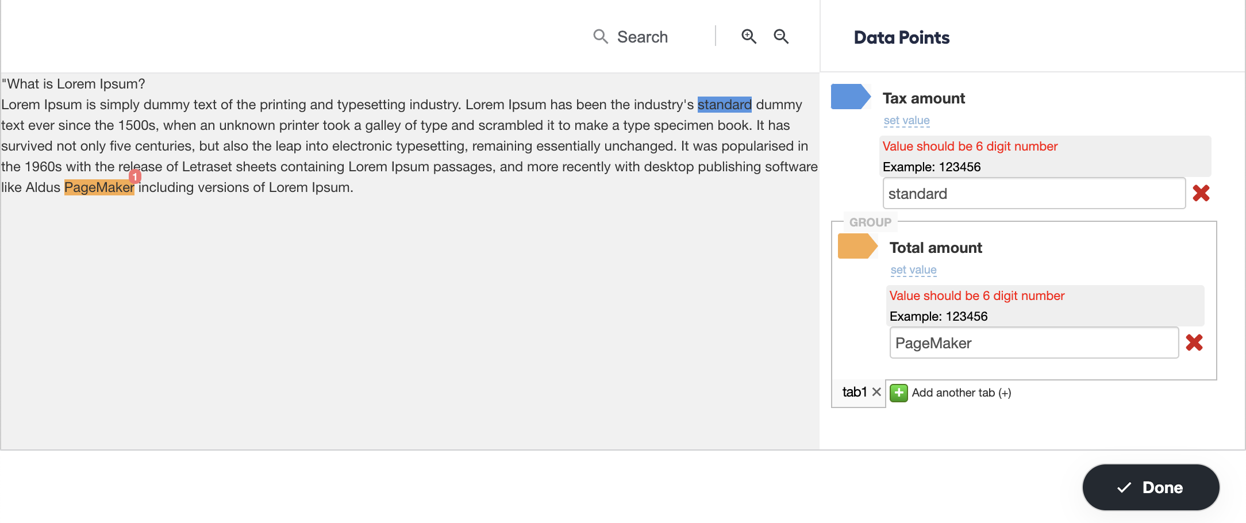The width and height of the screenshot is (1246, 523).
Task: Click set value under Total amount
Action: point(913,270)
